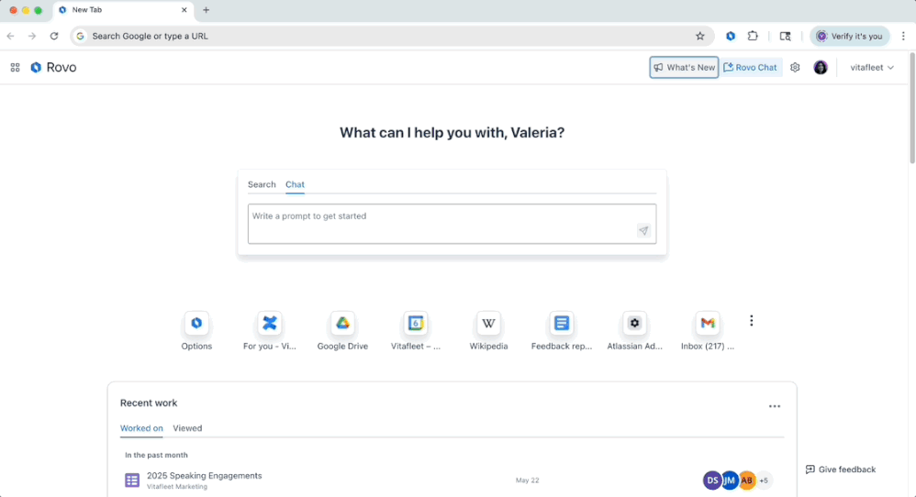Focus the prompt input field
The image size is (916, 497).
click(x=452, y=224)
